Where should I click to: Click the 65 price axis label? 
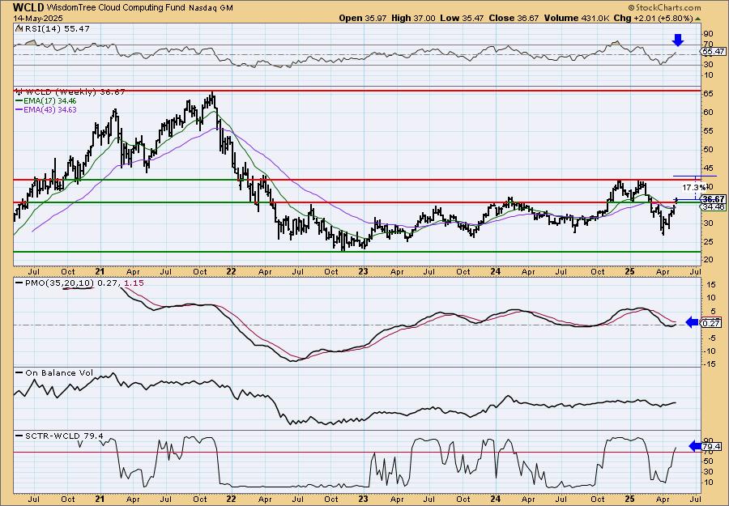tap(708, 94)
